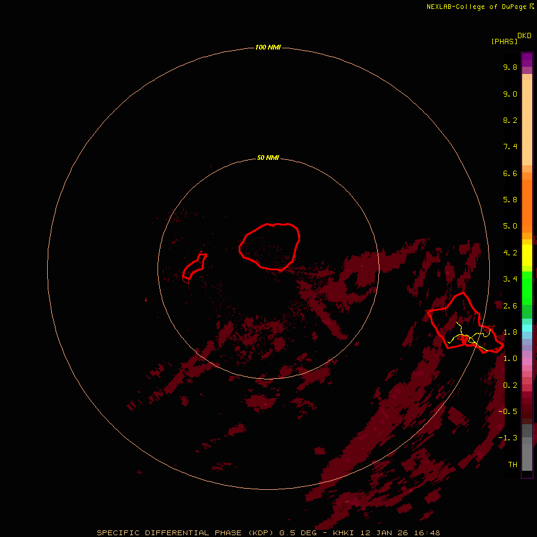The image size is (537, 537).
Task: Click the 5.8 legend value
Action: (x=510, y=200)
